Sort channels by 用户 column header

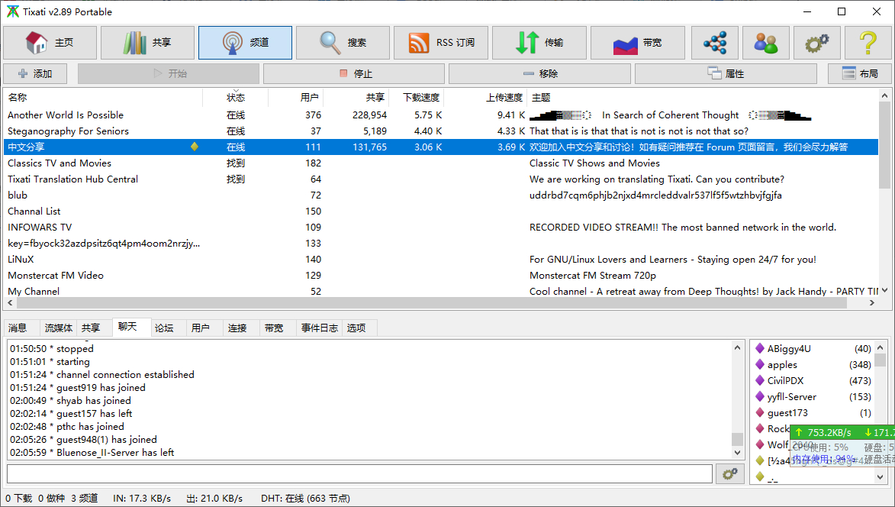coord(296,98)
